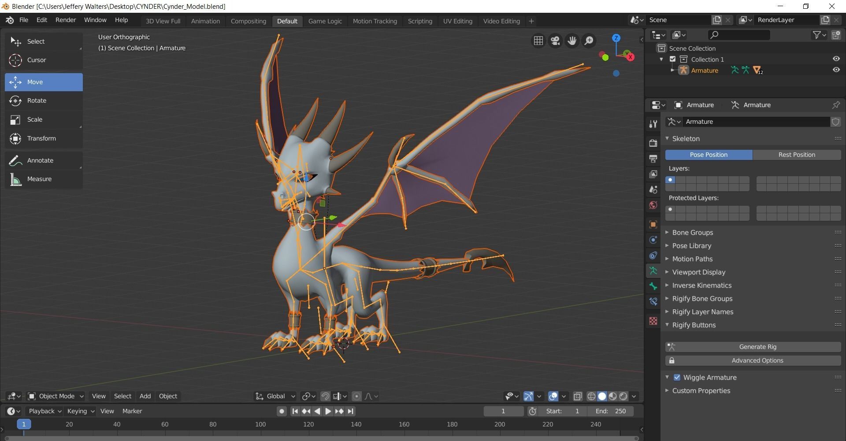The width and height of the screenshot is (846, 441).
Task: Choose the Scale tool
Action: tap(44, 119)
